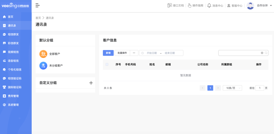
Task: Click the 操作指南 hand pointer icon
Action: click(190, 6)
